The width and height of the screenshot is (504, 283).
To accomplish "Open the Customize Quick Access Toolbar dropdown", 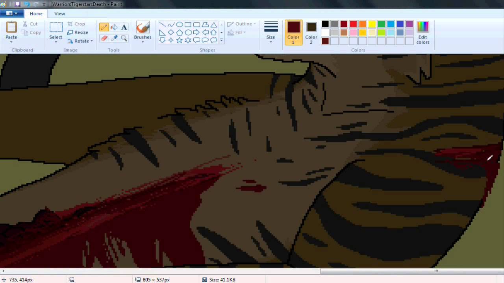I will (44, 5).
